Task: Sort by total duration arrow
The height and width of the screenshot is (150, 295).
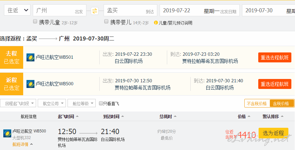Action: (x=175, y=116)
